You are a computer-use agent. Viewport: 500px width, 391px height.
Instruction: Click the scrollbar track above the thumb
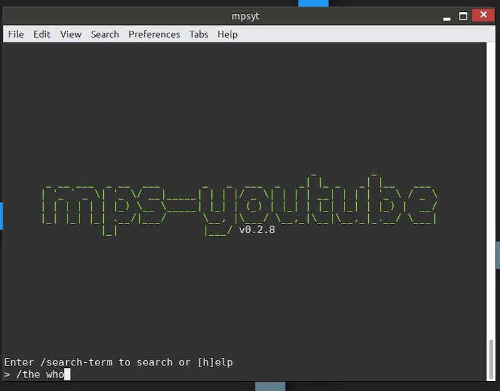(x=491, y=188)
